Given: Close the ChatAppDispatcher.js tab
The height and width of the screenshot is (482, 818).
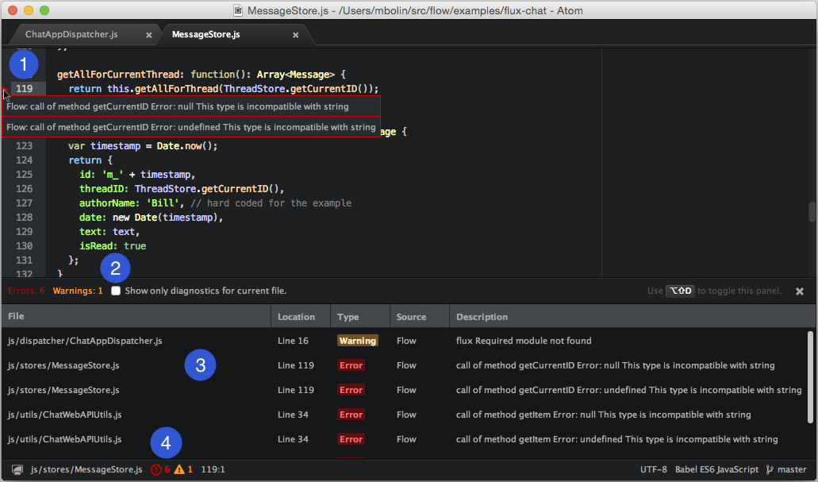Looking at the screenshot, I should click(148, 35).
